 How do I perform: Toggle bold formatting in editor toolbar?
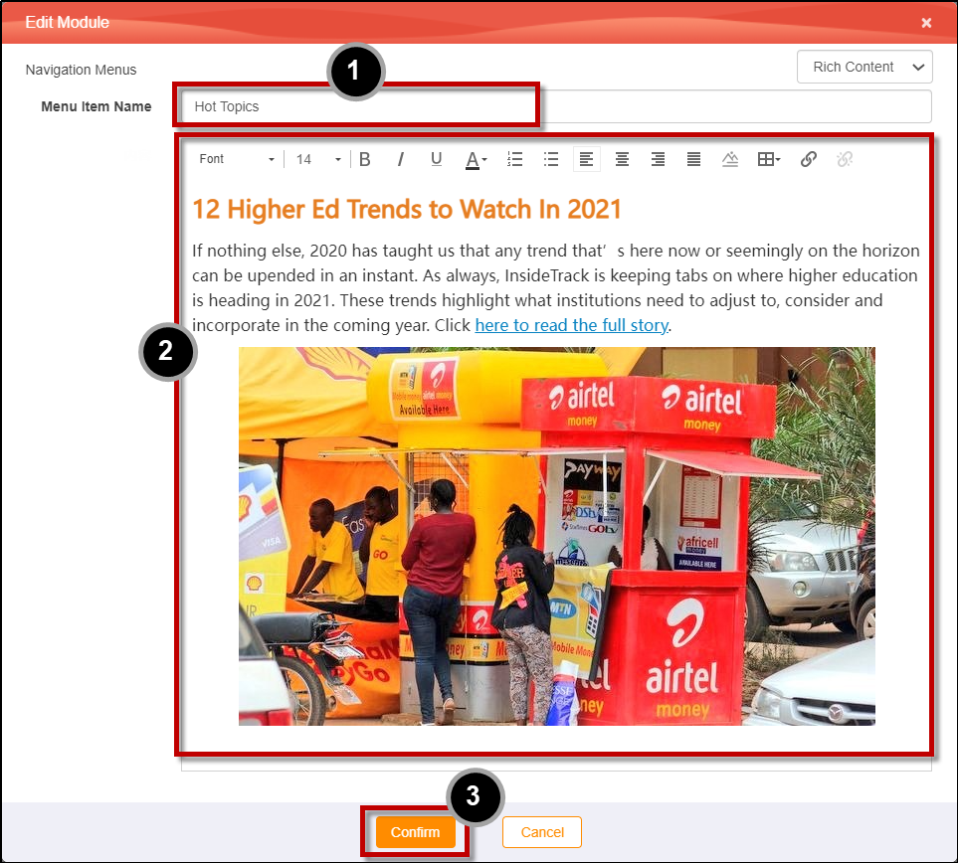click(x=365, y=159)
